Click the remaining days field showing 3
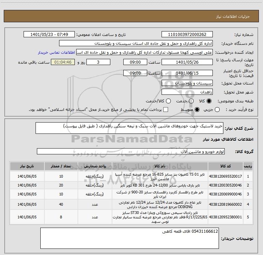 pyautogui.click(x=98, y=62)
